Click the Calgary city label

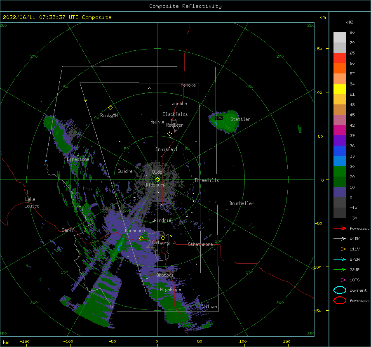click(x=161, y=243)
